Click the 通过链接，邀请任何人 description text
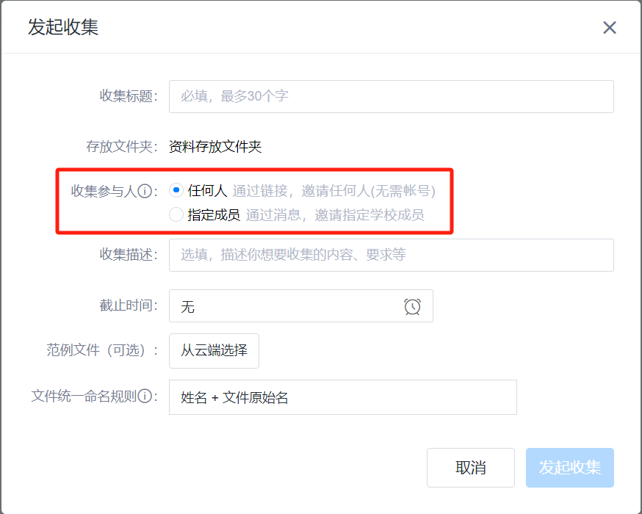 click(333, 191)
